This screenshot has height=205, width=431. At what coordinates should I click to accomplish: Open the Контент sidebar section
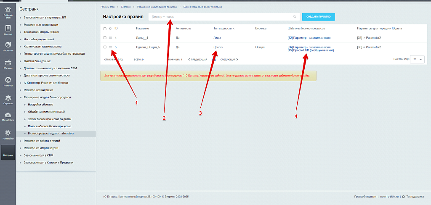(x=8, y=29)
